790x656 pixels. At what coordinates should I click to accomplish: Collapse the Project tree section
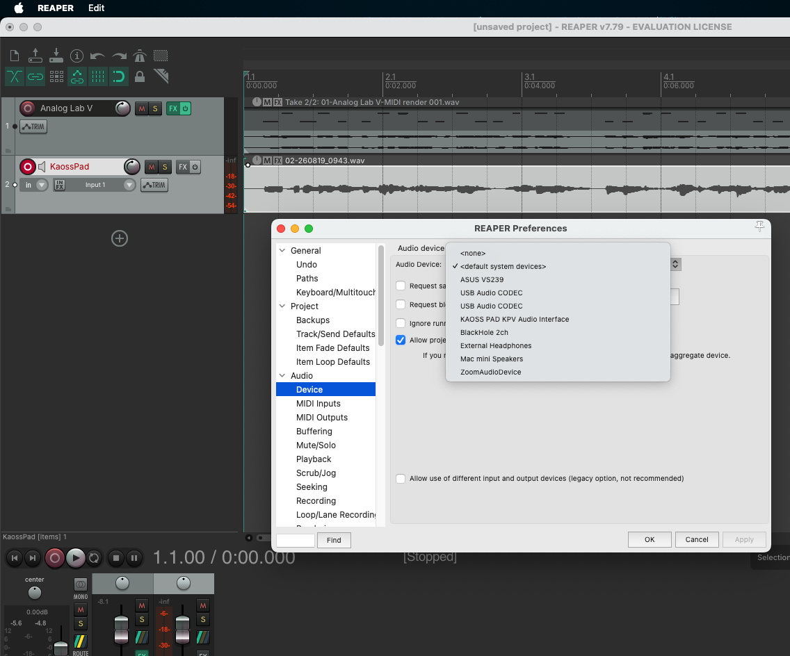click(x=282, y=306)
